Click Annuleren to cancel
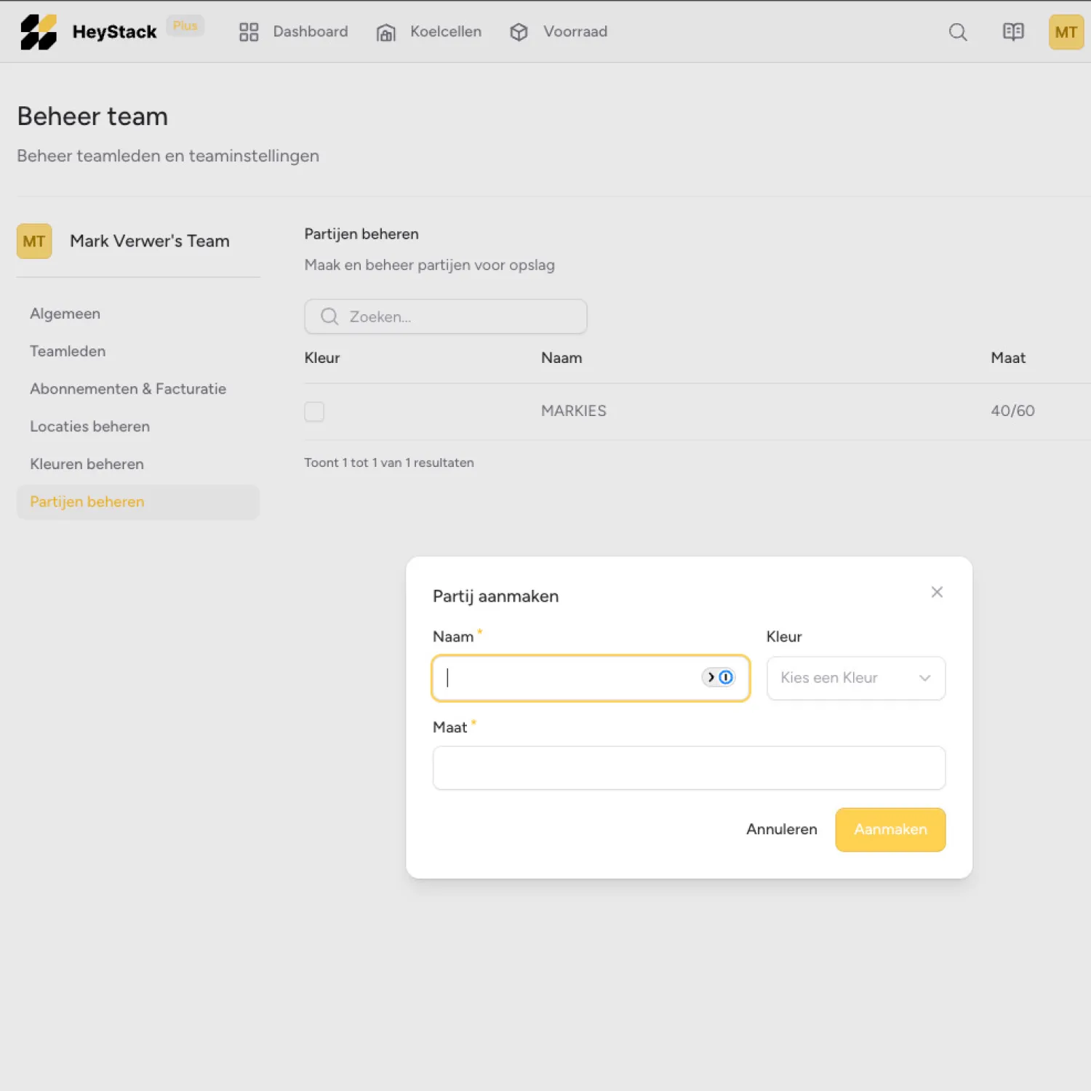Viewport: 1091px width, 1091px height. pyautogui.click(x=781, y=829)
